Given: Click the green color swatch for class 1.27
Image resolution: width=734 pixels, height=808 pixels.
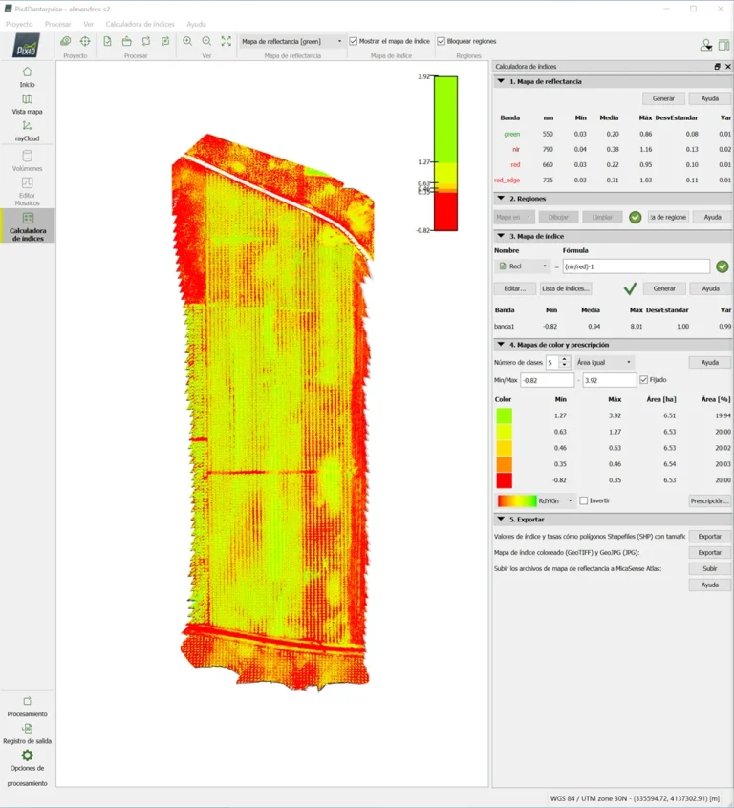Looking at the screenshot, I should (504, 415).
